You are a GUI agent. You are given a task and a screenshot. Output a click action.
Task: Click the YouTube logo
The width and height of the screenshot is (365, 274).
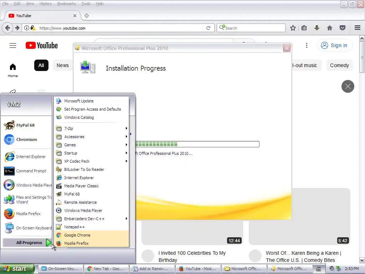click(42, 45)
